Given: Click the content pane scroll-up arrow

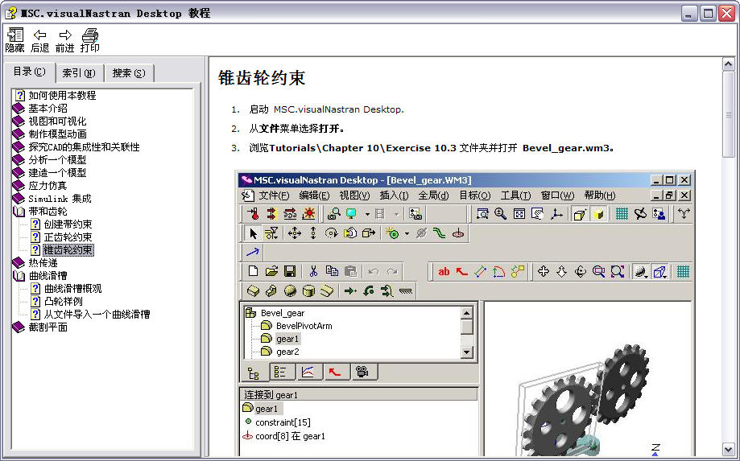Looking at the screenshot, I should [x=729, y=64].
